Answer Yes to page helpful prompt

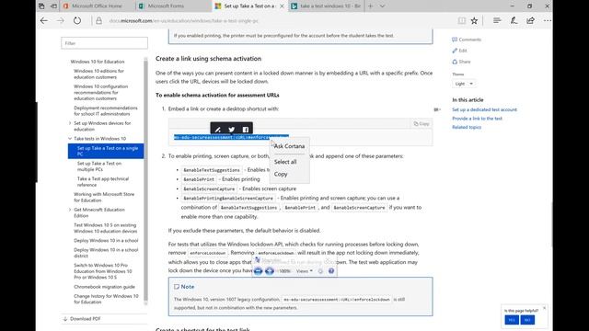click(512, 320)
